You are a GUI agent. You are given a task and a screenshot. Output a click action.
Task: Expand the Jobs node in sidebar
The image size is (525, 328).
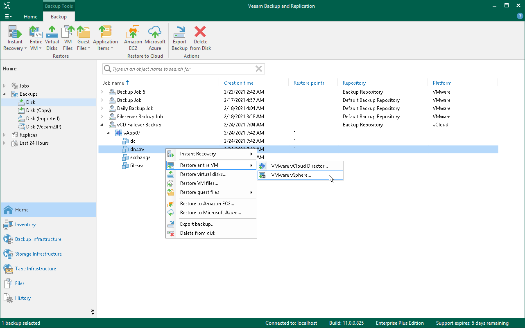coord(4,85)
